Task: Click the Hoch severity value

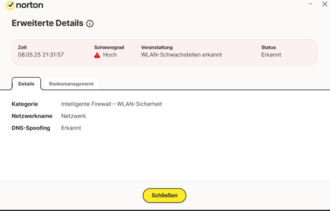Action: pyautogui.click(x=110, y=55)
